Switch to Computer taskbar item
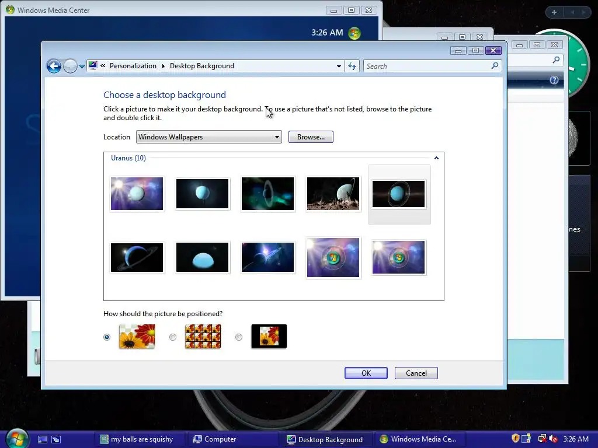Image resolution: width=598 pixels, height=448 pixels. pos(232,439)
